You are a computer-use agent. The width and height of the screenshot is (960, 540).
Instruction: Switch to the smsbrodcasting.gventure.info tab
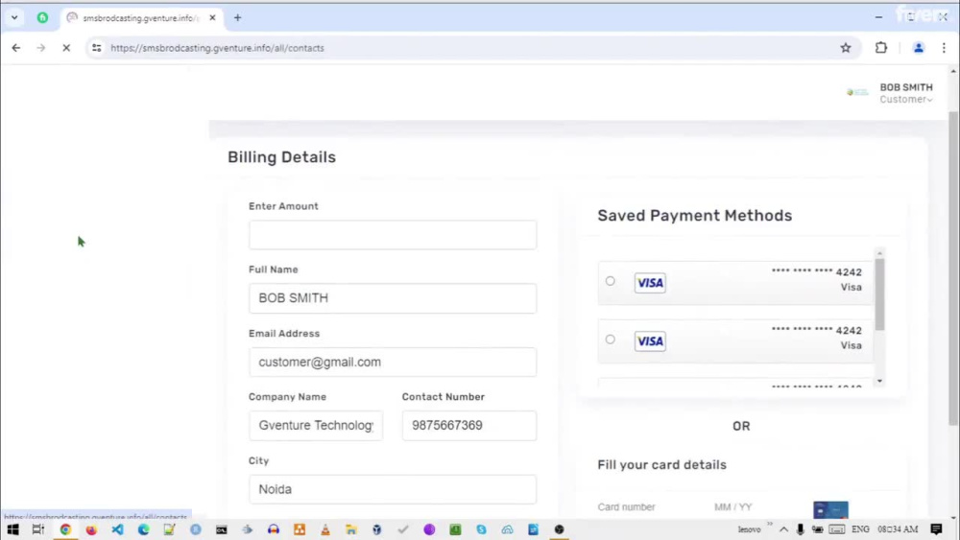(141, 17)
